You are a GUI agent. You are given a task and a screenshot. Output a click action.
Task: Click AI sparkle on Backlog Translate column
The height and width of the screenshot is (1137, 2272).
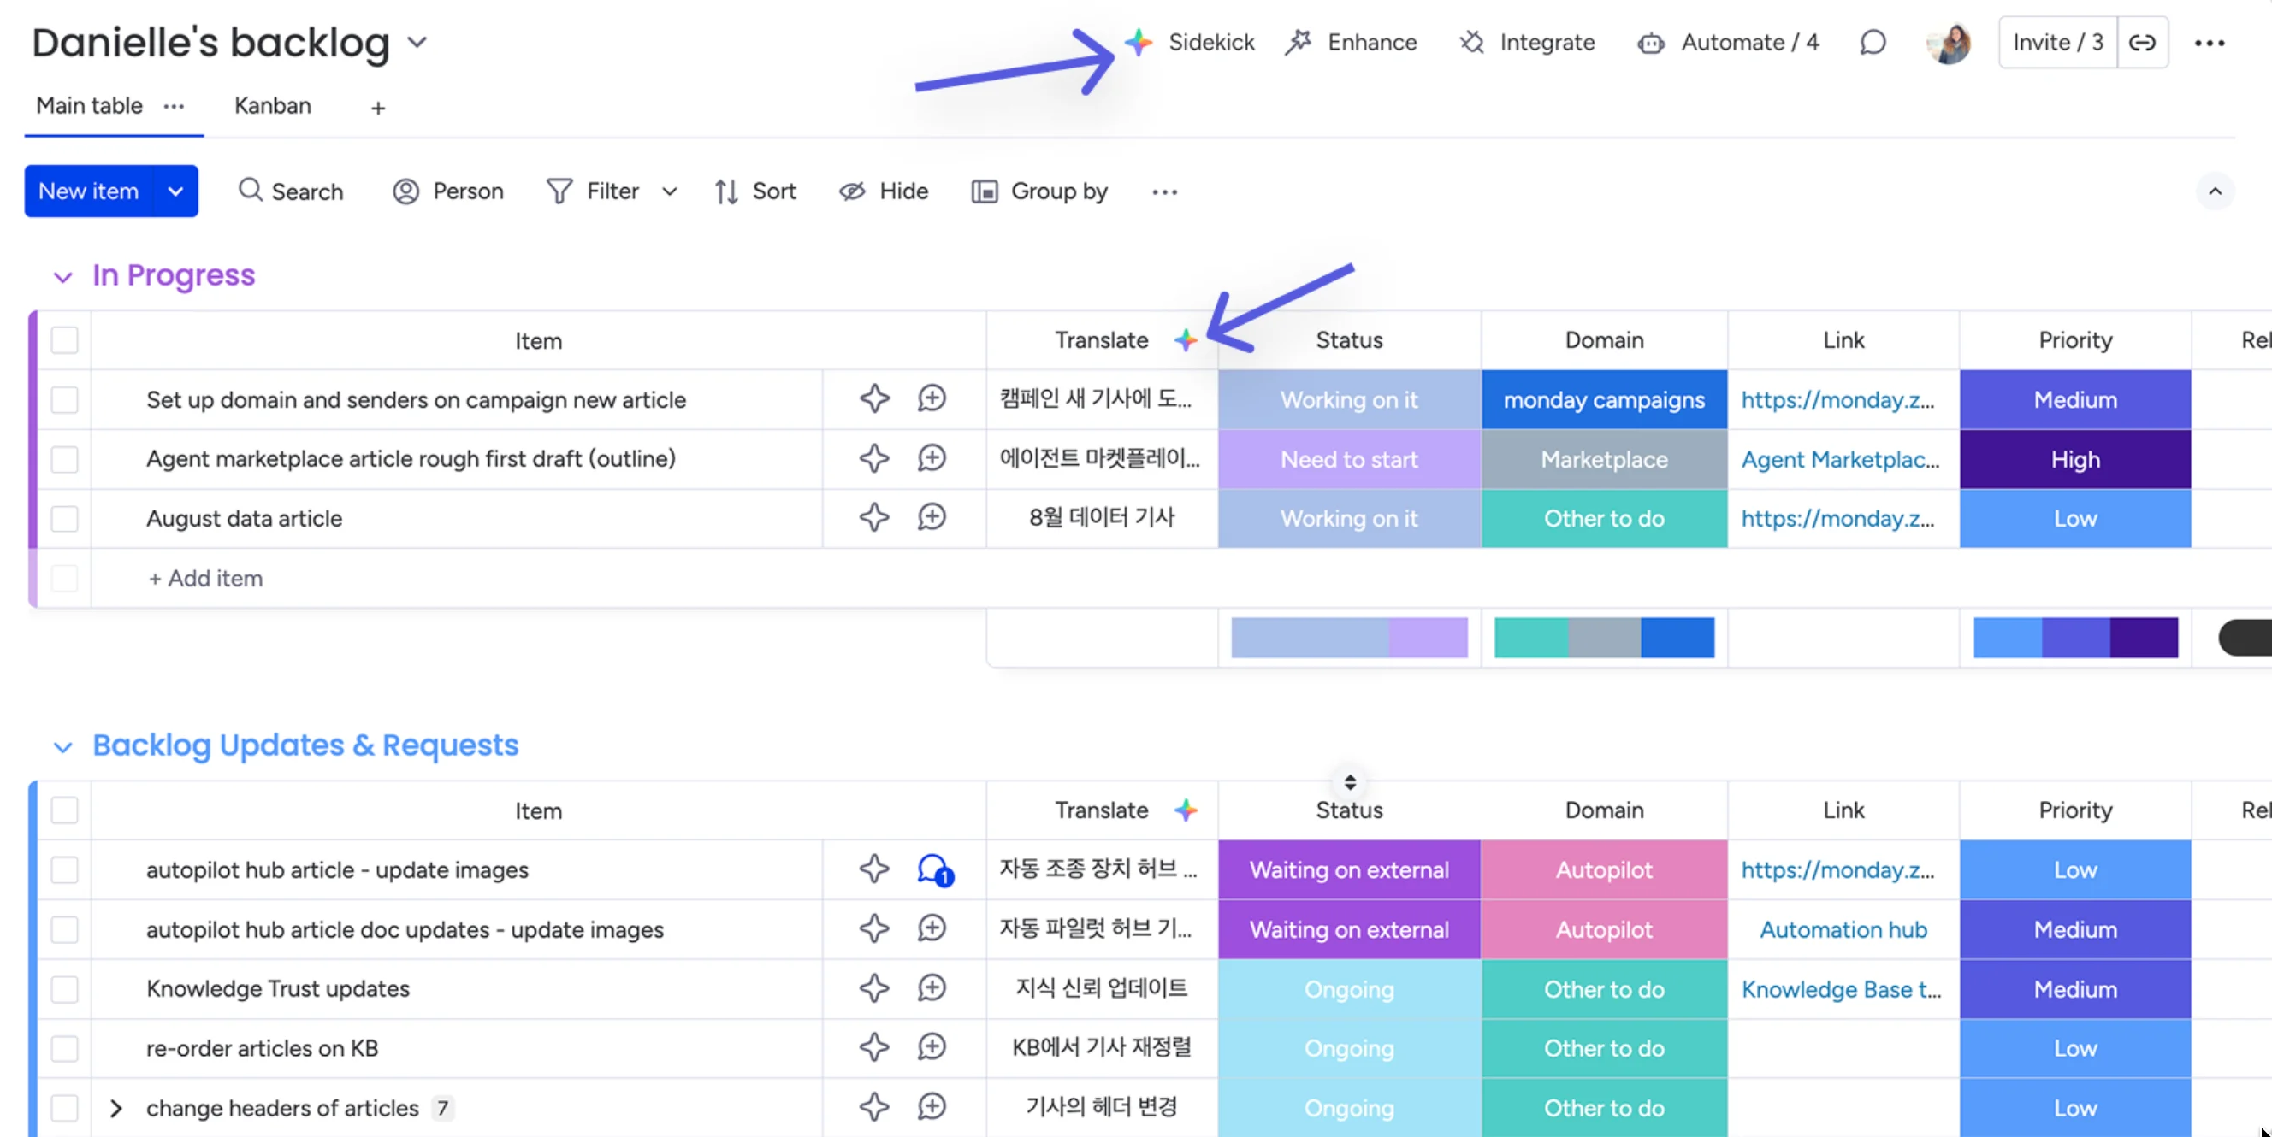pyautogui.click(x=1186, y=809)
